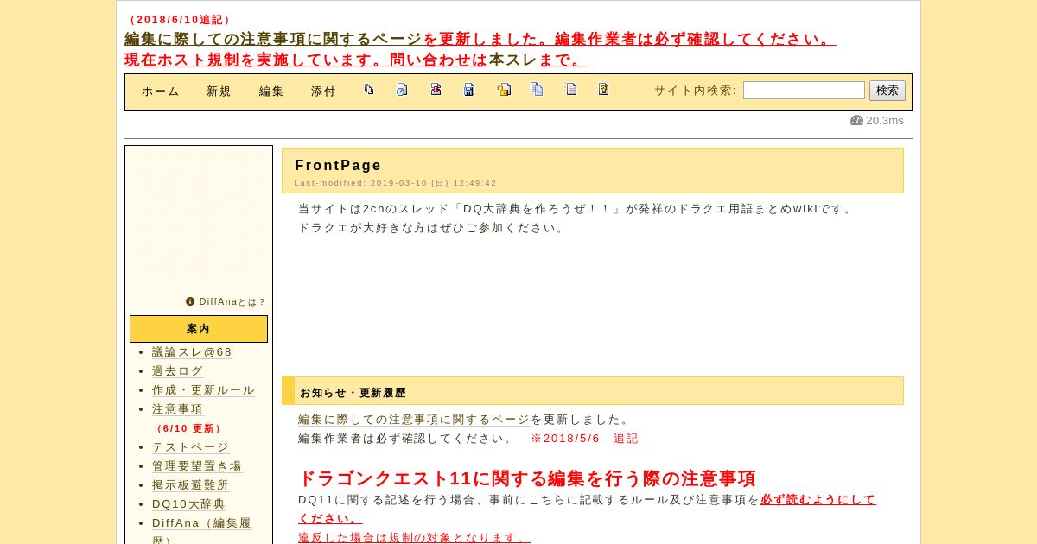Click the padlock page freeze icon

(503, 89)
